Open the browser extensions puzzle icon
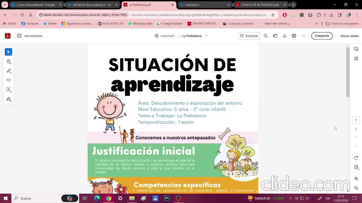362x203 pixels. pyautogui.click(x=319, y=15)
